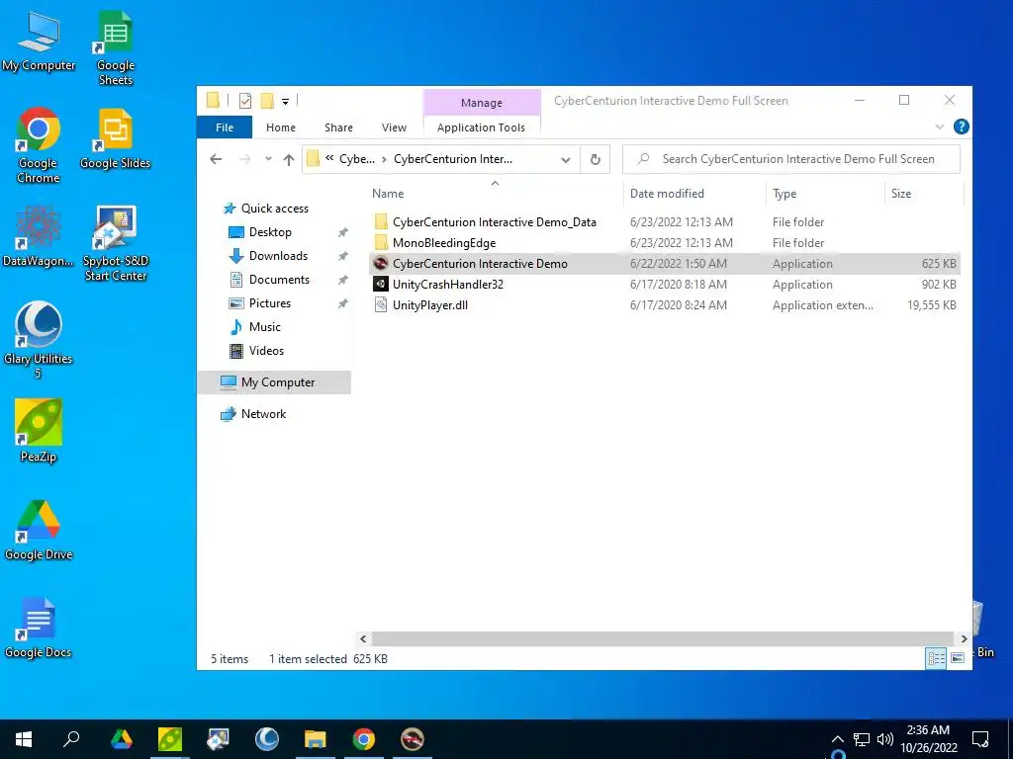Image resolution: width=1013 pixels, height=759 pixels.
Task: Open taskbar Search magnifier
Action: 71,739
